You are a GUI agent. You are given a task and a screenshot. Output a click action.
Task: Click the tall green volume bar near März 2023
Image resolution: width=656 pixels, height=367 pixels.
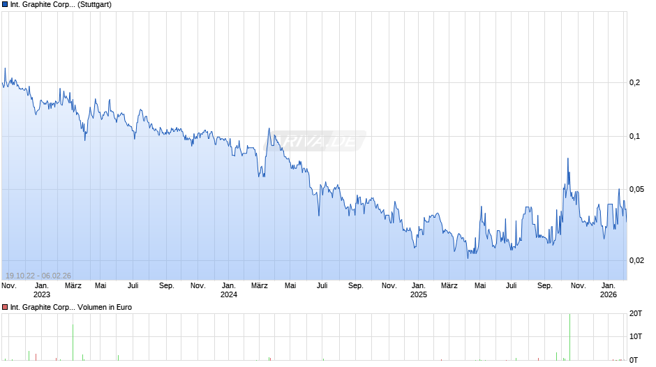click(73, 343)
